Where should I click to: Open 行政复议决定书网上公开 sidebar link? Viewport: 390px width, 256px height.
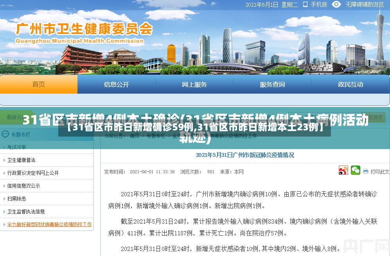click(33, 173)
